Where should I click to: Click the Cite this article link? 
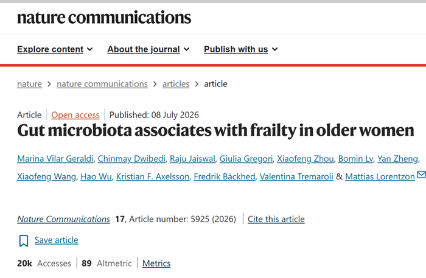(276, 219)
